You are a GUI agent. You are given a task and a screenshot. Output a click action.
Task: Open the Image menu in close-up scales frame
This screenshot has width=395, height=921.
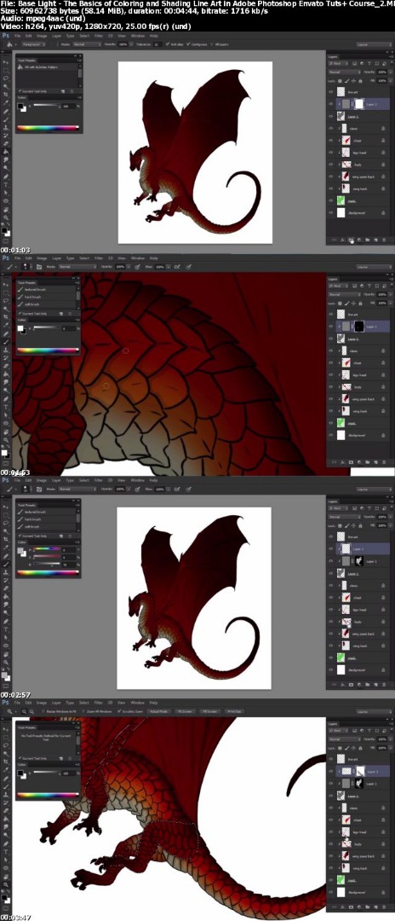[43, 258]
